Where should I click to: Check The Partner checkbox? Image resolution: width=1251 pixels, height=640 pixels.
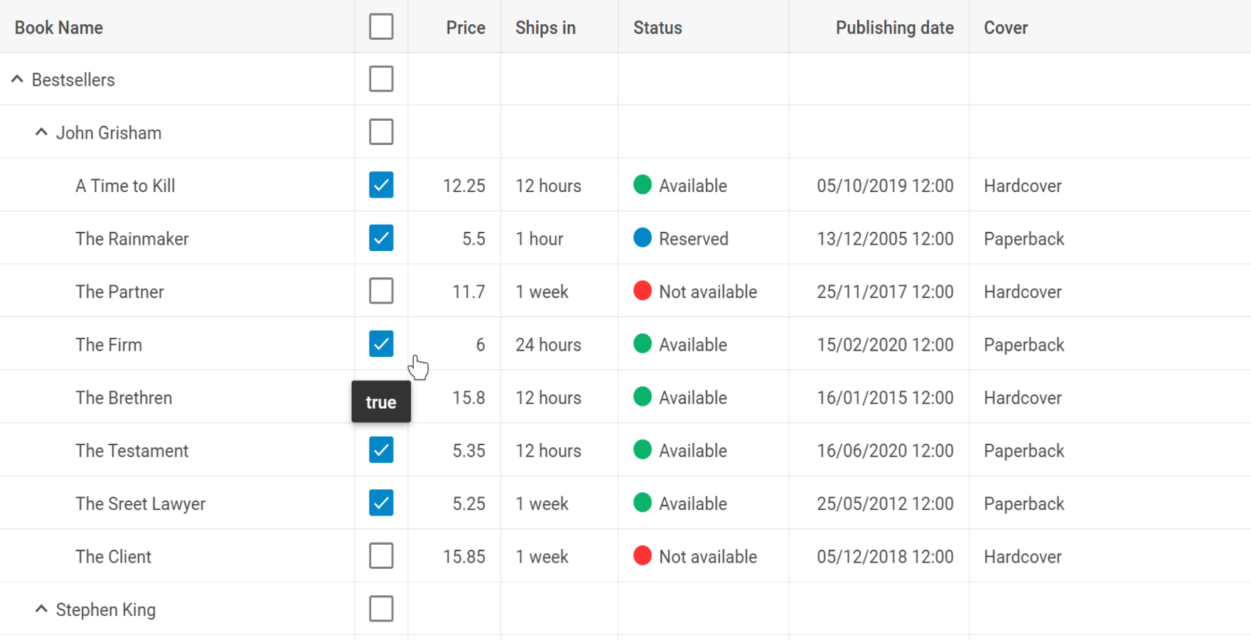tap(381, 291)
